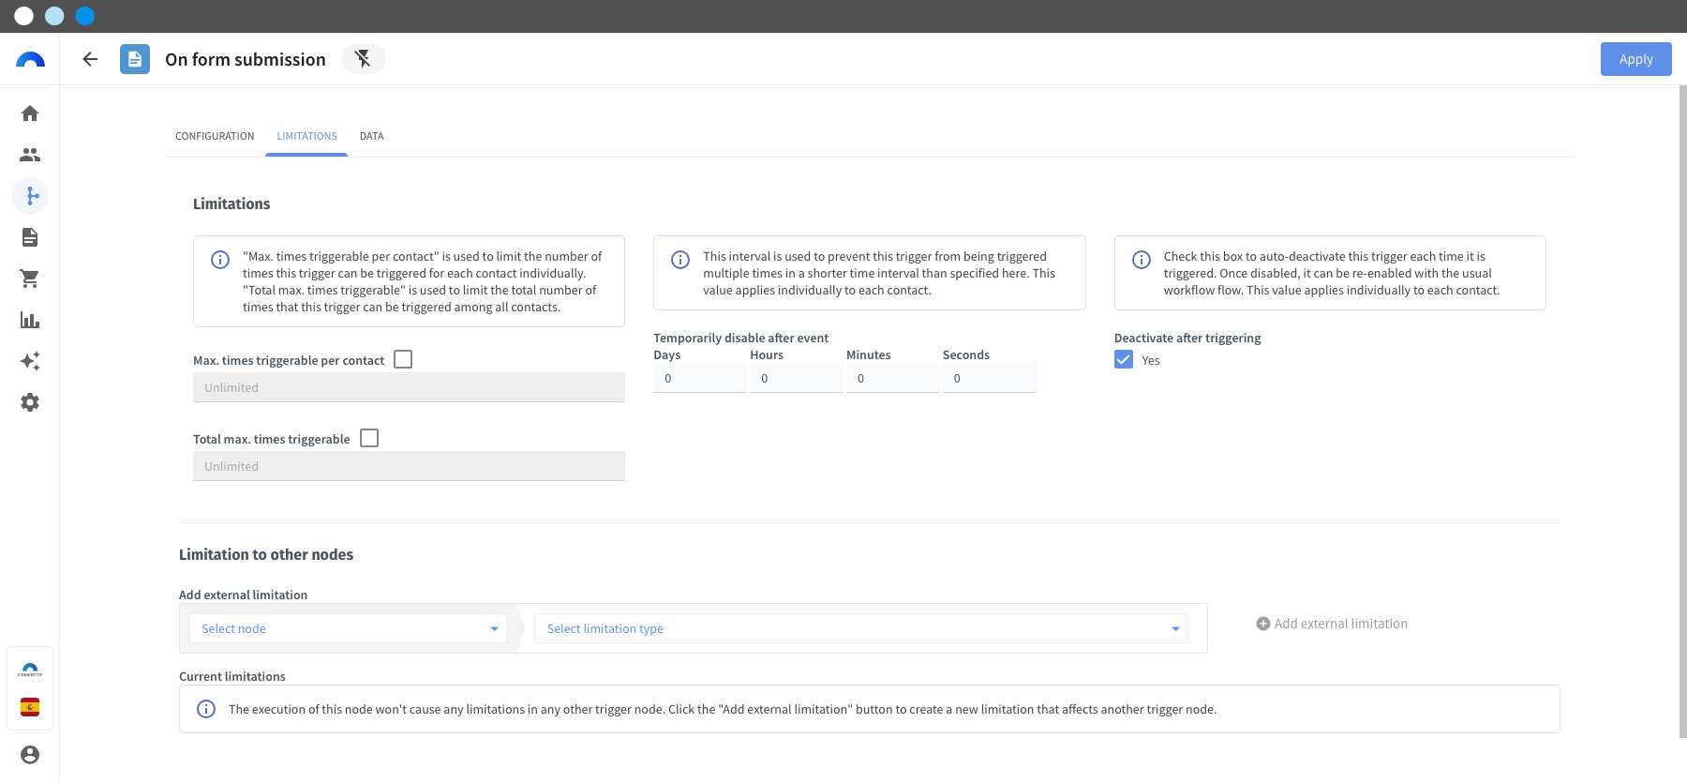The height and width of the screenshot is (783, 1687).
Task: Open the settings gear in sidebar
Action: click(30, 402)
